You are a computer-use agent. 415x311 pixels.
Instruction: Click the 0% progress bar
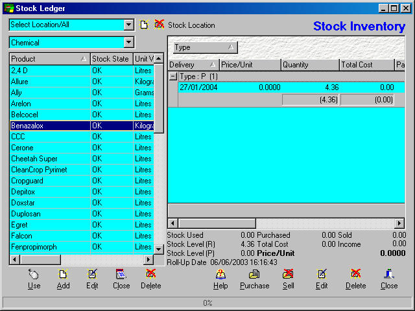(207, 303)
